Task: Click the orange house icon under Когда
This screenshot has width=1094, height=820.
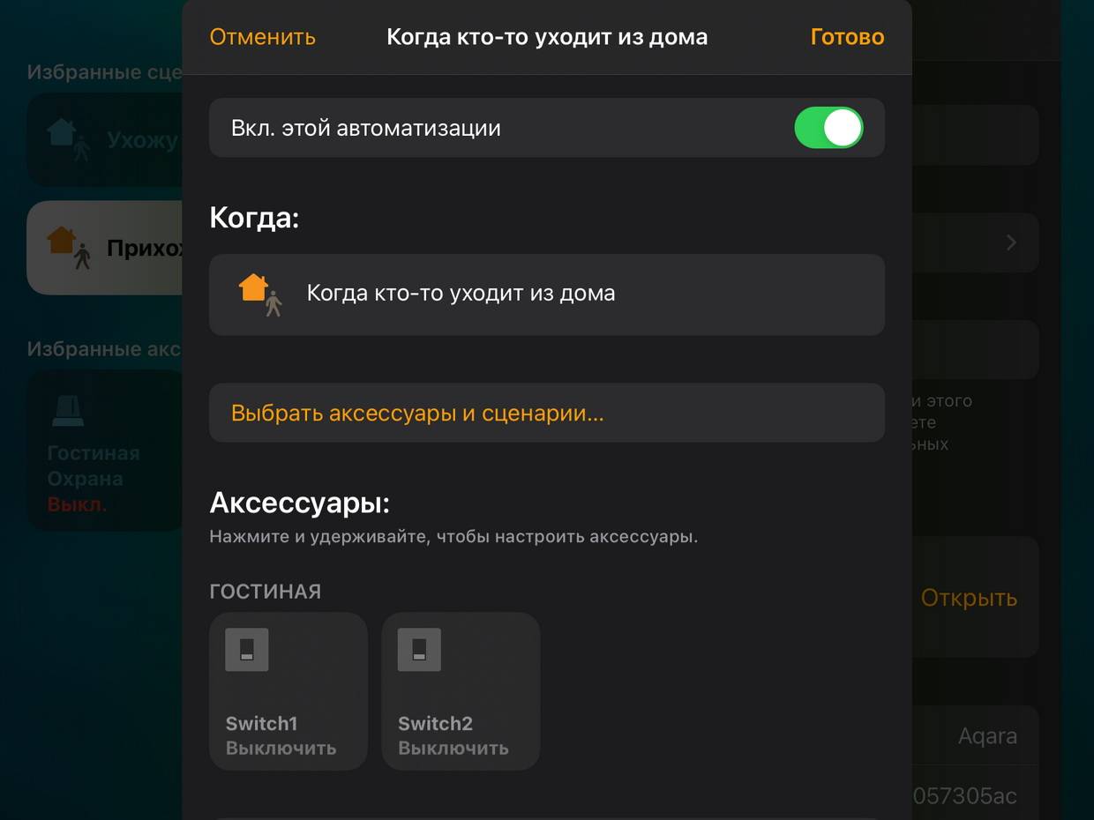Action: pos(260,294)
